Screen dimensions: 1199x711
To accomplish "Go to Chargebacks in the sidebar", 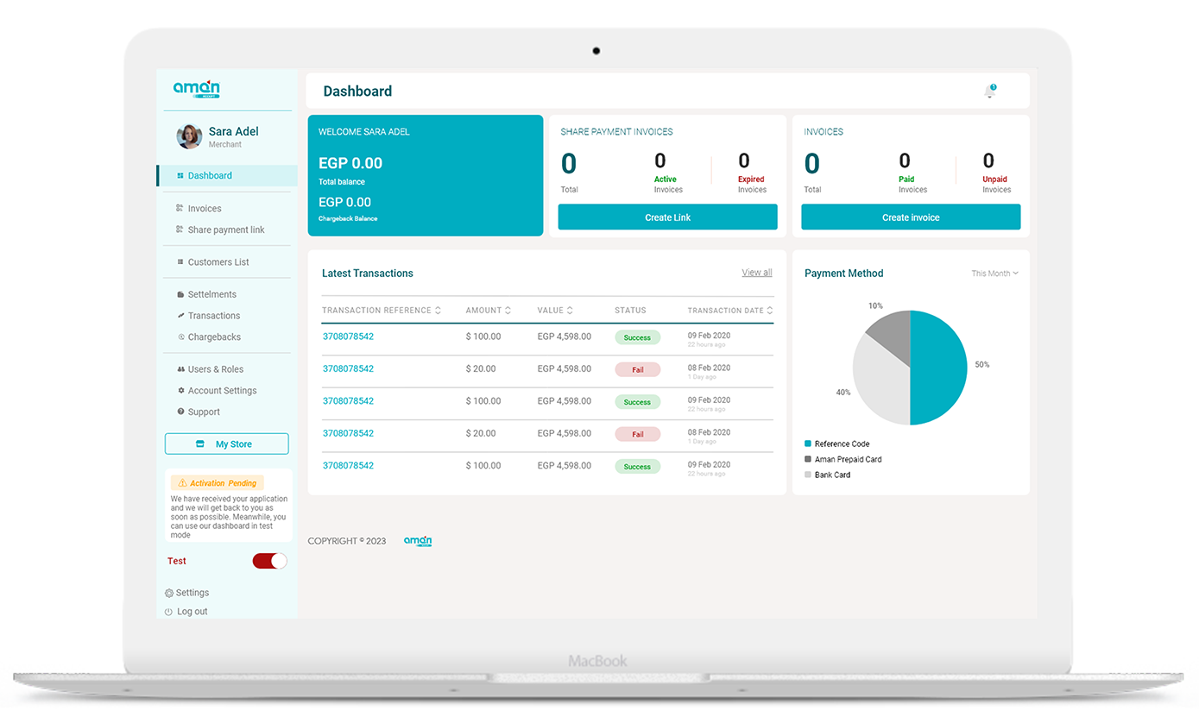I will point(214,337).
